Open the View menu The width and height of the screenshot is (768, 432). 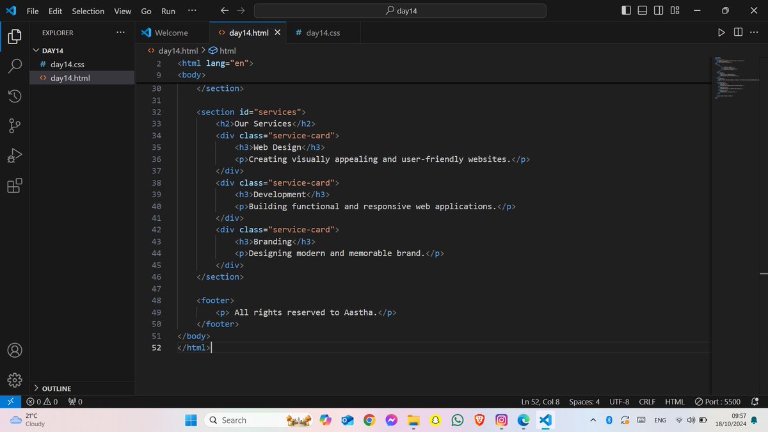pyautogui.click(x=122, y=11)
